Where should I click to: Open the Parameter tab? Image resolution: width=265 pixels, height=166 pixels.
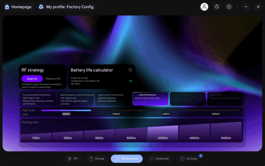(159, 159)
